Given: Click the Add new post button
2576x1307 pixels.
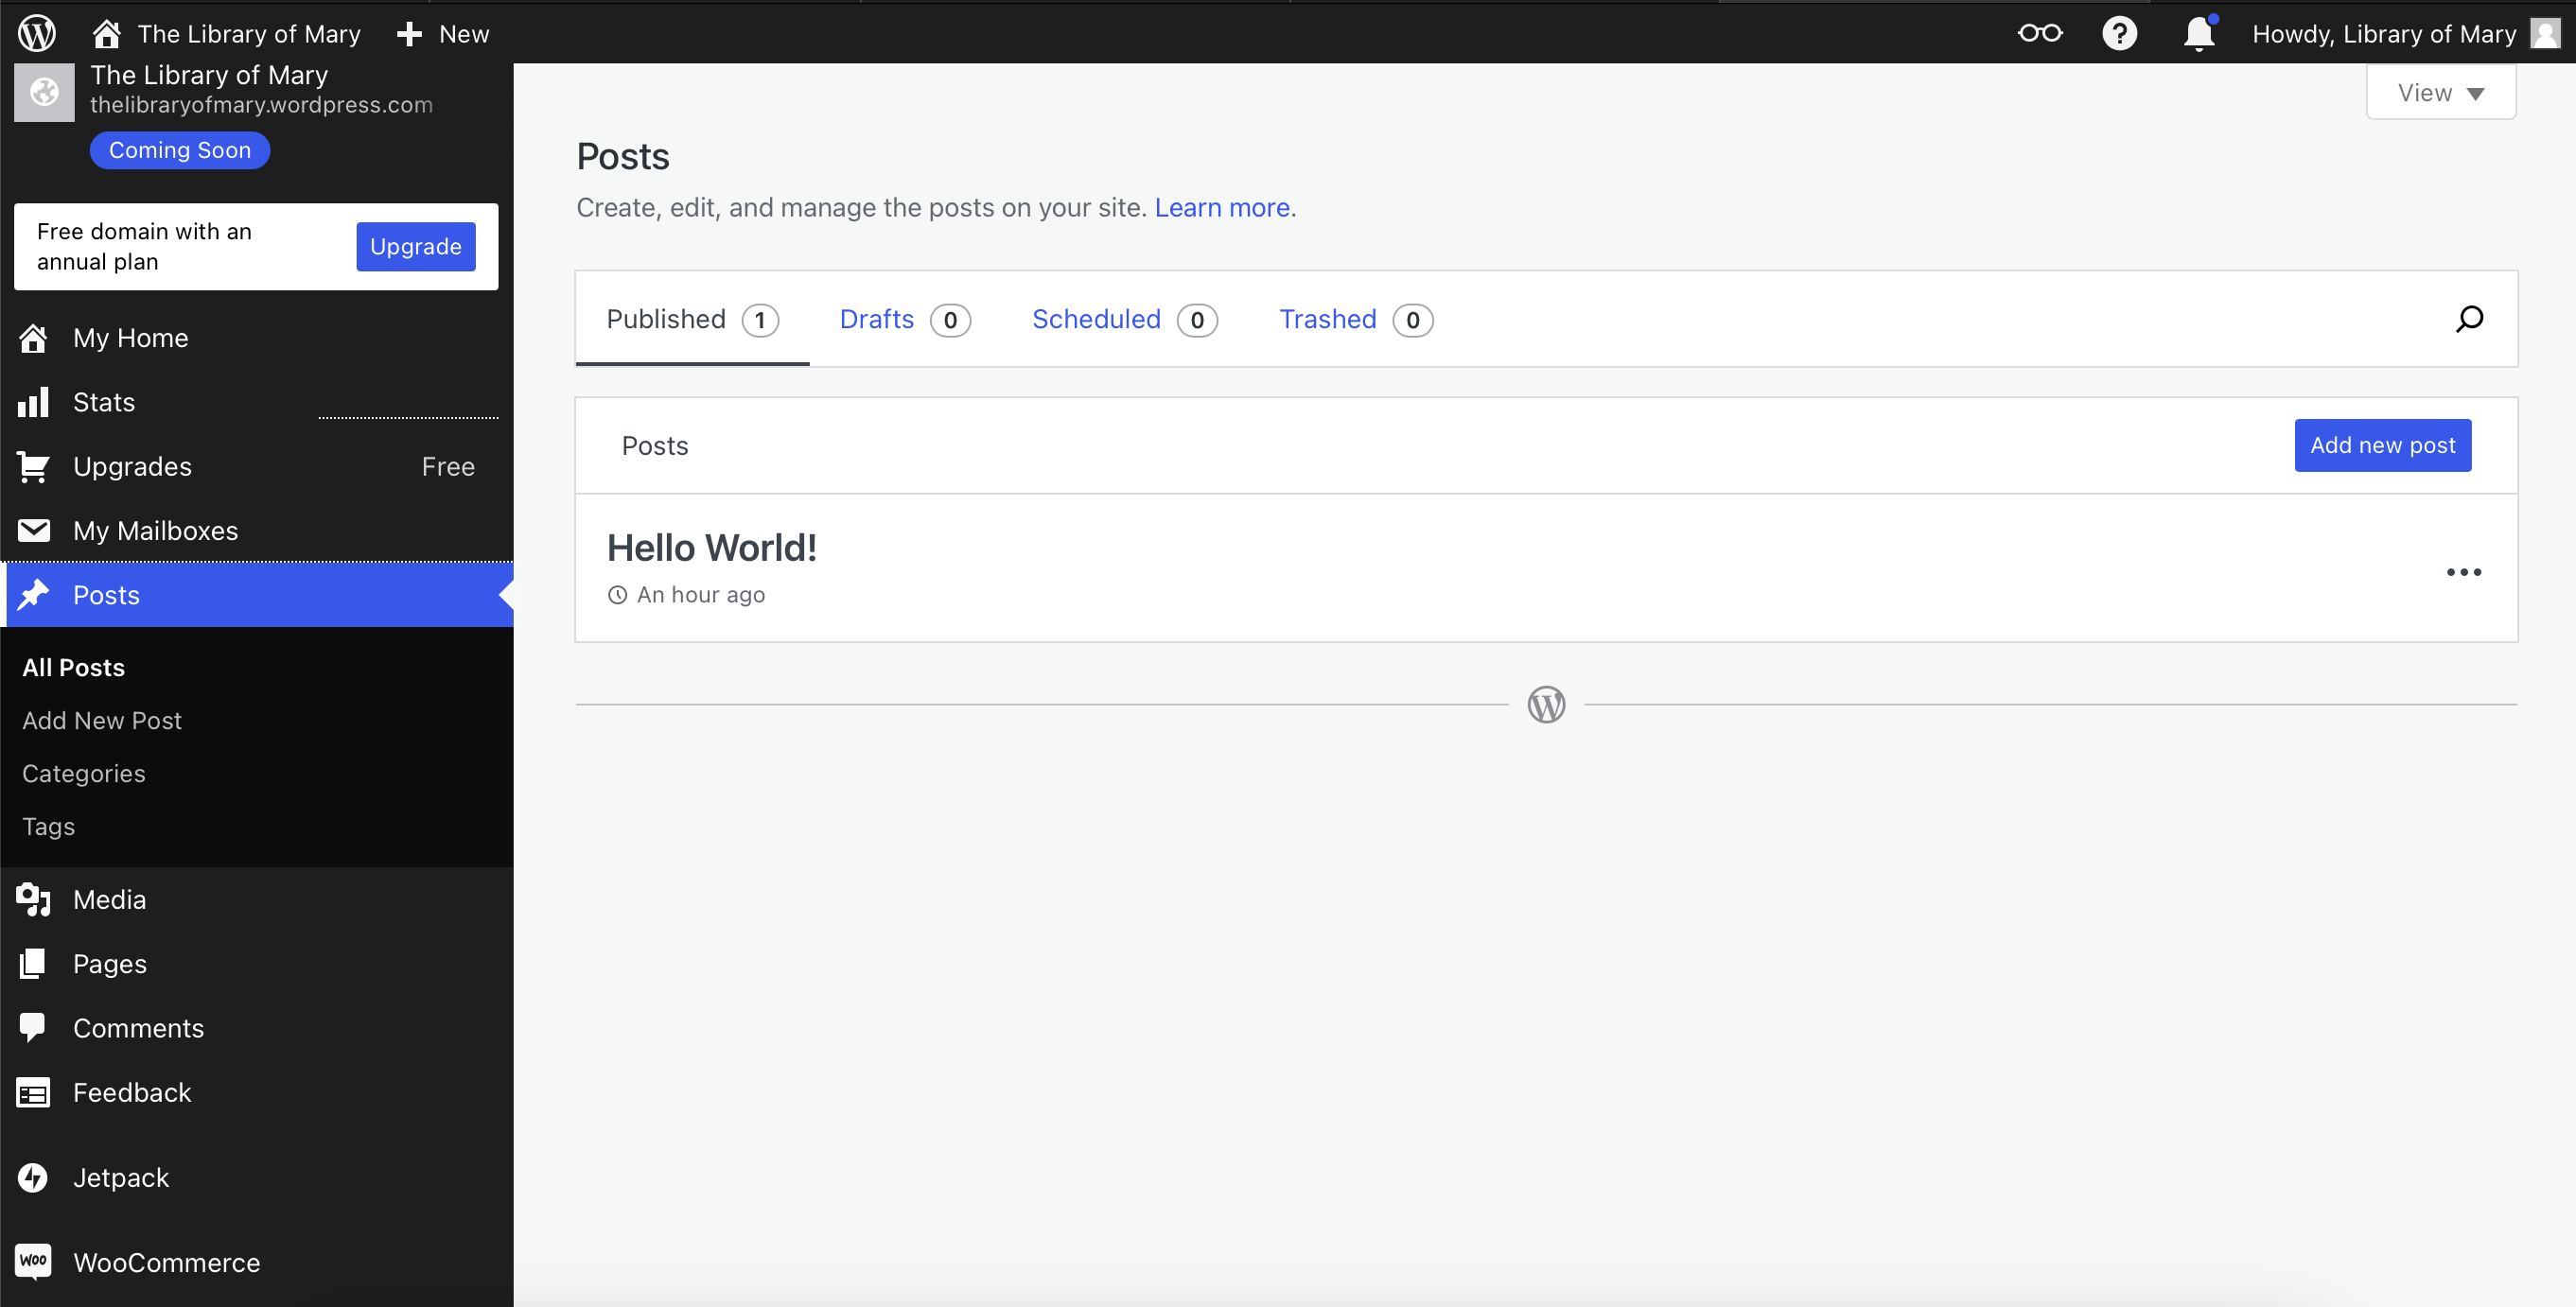Looking at the screenshot, I should pos(2383,445).
